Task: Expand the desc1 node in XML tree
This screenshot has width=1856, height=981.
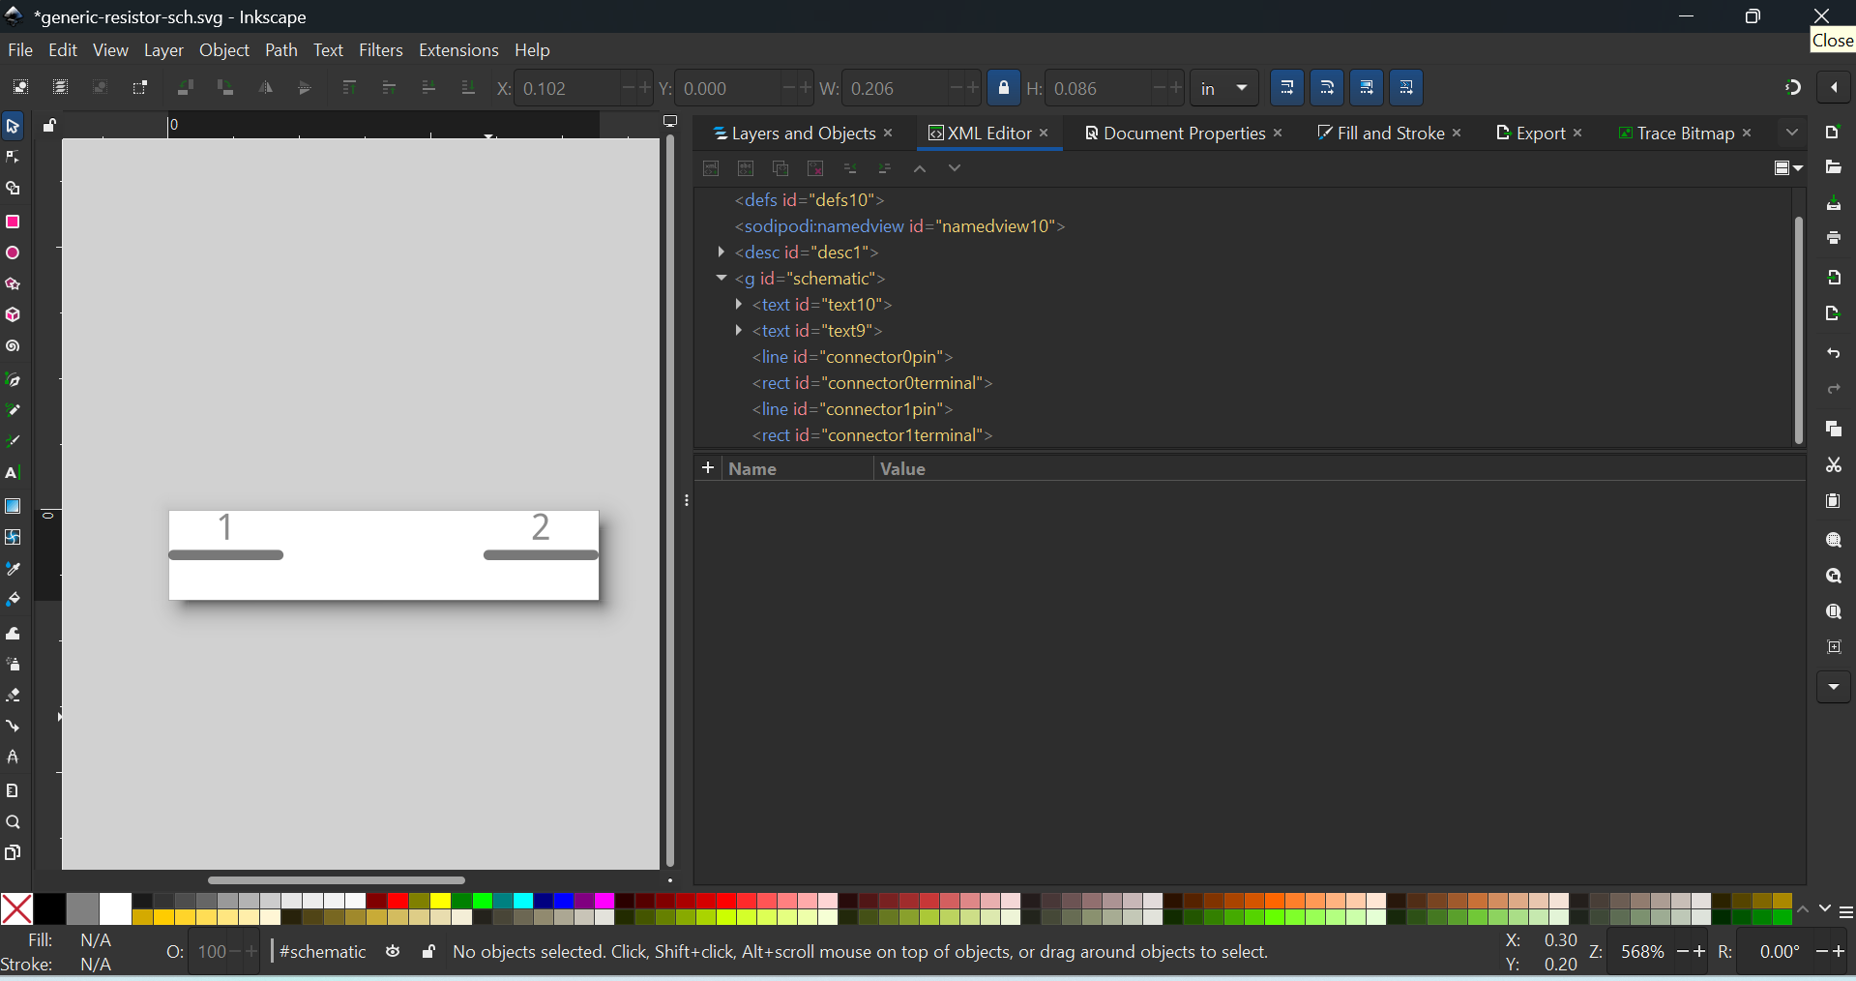Action: pos(722,252)
